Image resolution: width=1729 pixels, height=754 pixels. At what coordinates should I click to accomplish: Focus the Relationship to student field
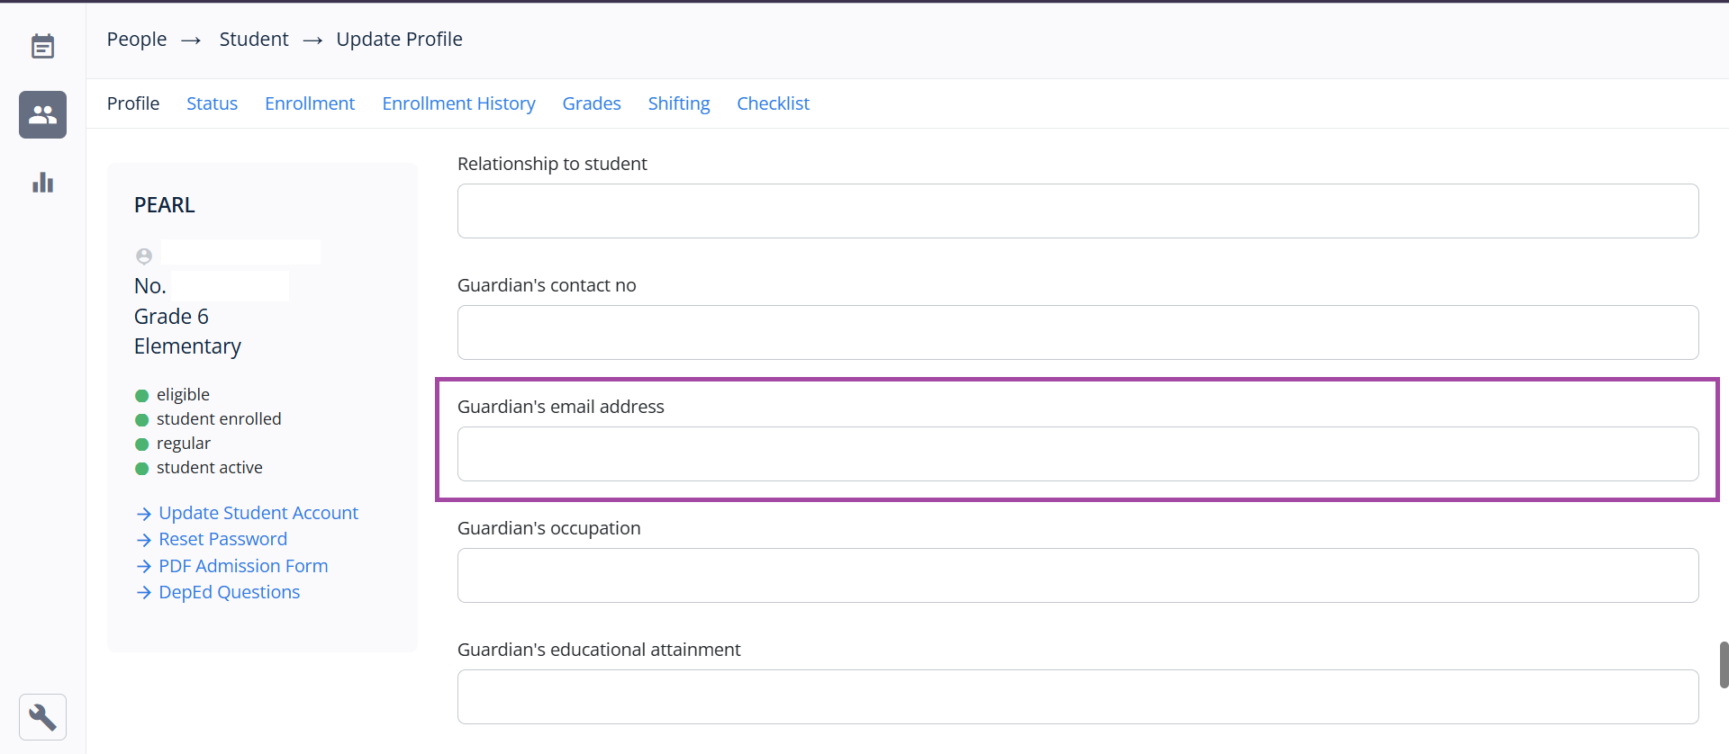pyautogui.click(x=1077, y=211)
